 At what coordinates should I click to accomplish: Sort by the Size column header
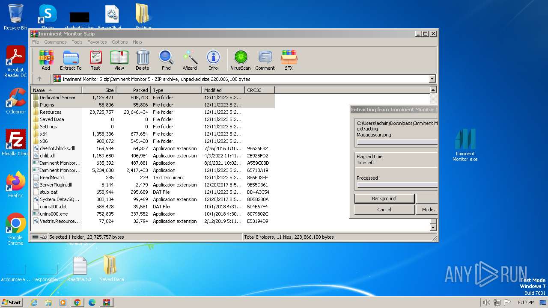[99, 90]
